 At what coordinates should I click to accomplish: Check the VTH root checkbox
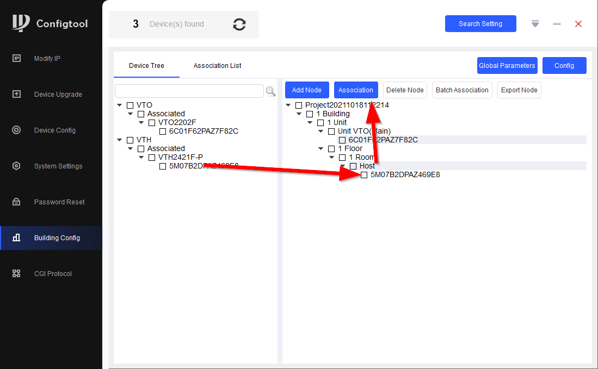[x=130, y=140]
